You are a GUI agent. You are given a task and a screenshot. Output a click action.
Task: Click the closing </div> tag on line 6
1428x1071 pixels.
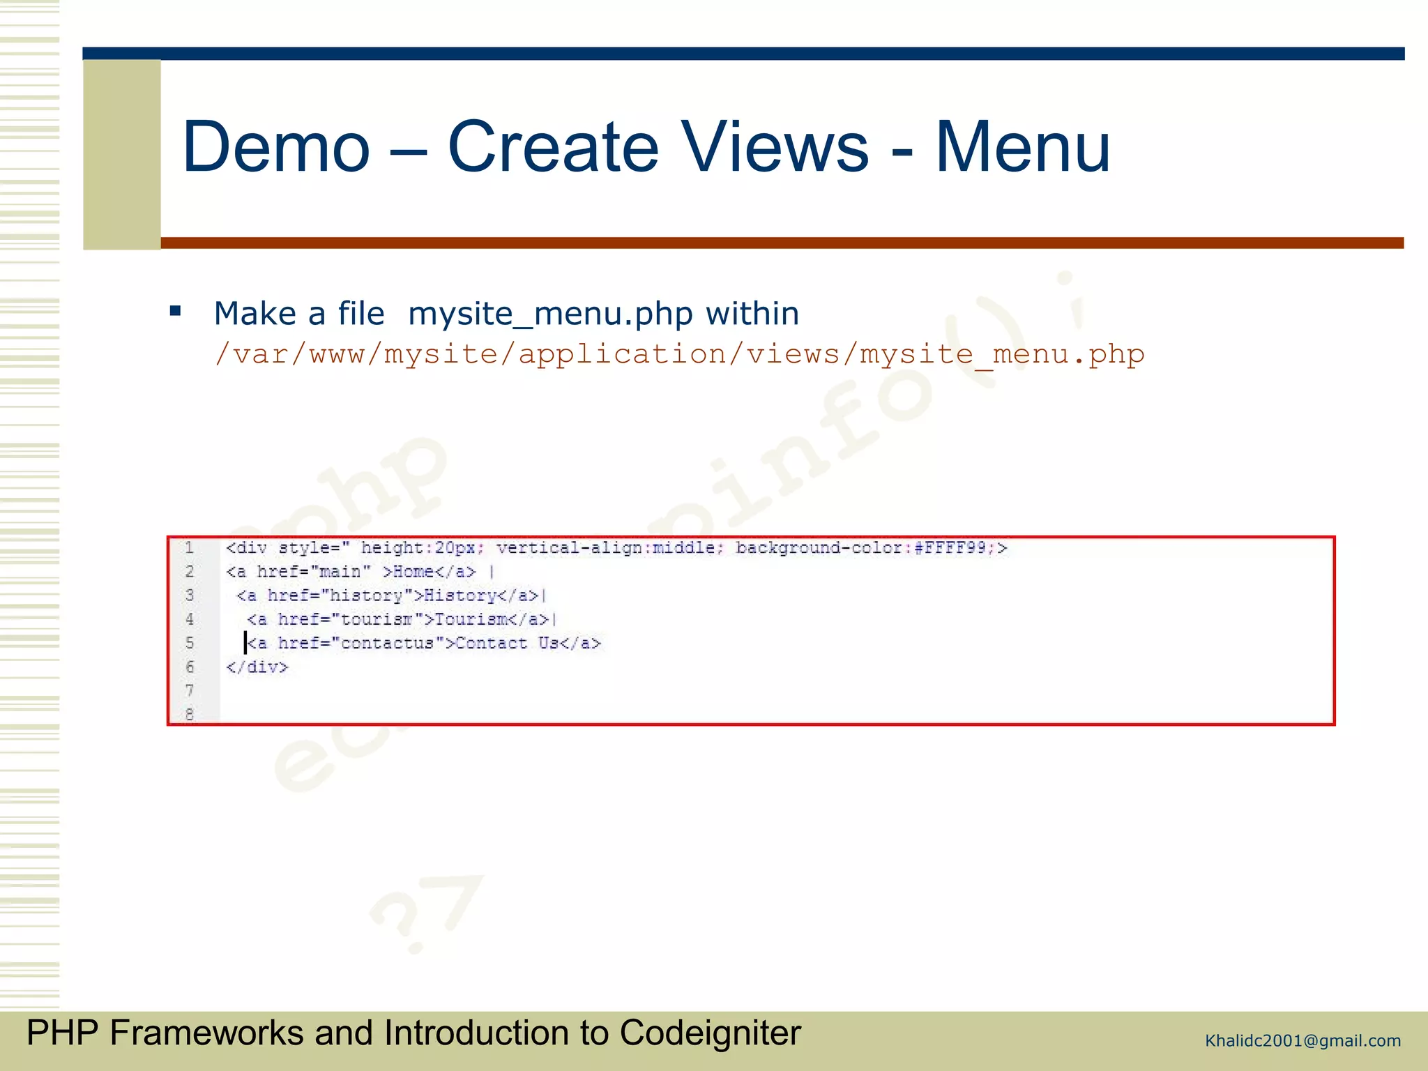coord(257,667)
